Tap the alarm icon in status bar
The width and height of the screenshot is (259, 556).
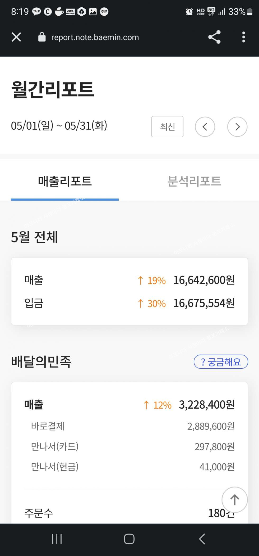[x=189, y=12]
